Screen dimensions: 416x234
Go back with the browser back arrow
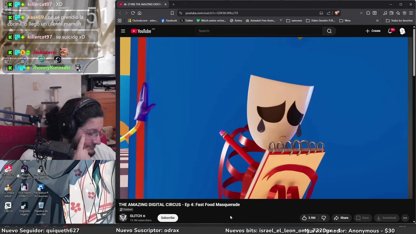point(120,13)
